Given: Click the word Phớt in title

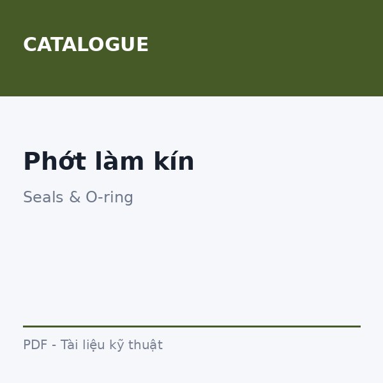Looking at the screenshot, I should click(54, 161).
